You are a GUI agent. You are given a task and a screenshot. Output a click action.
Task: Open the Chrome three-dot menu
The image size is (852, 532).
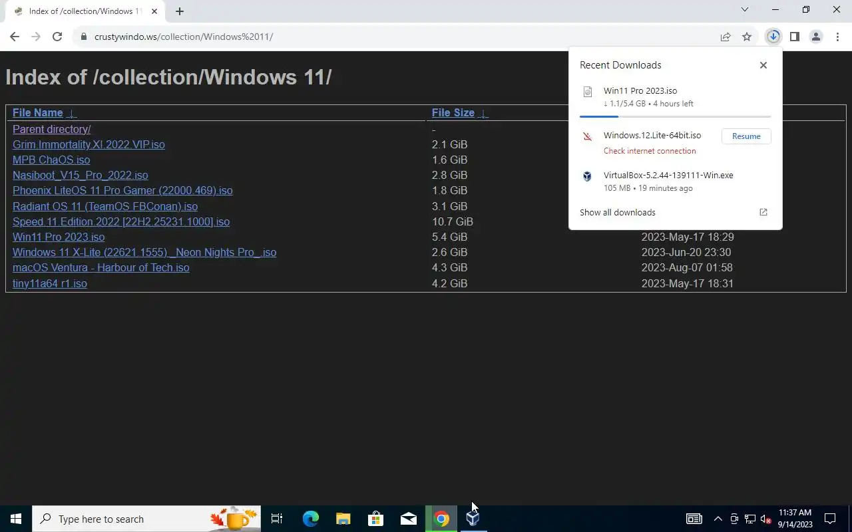coord(837,37)
